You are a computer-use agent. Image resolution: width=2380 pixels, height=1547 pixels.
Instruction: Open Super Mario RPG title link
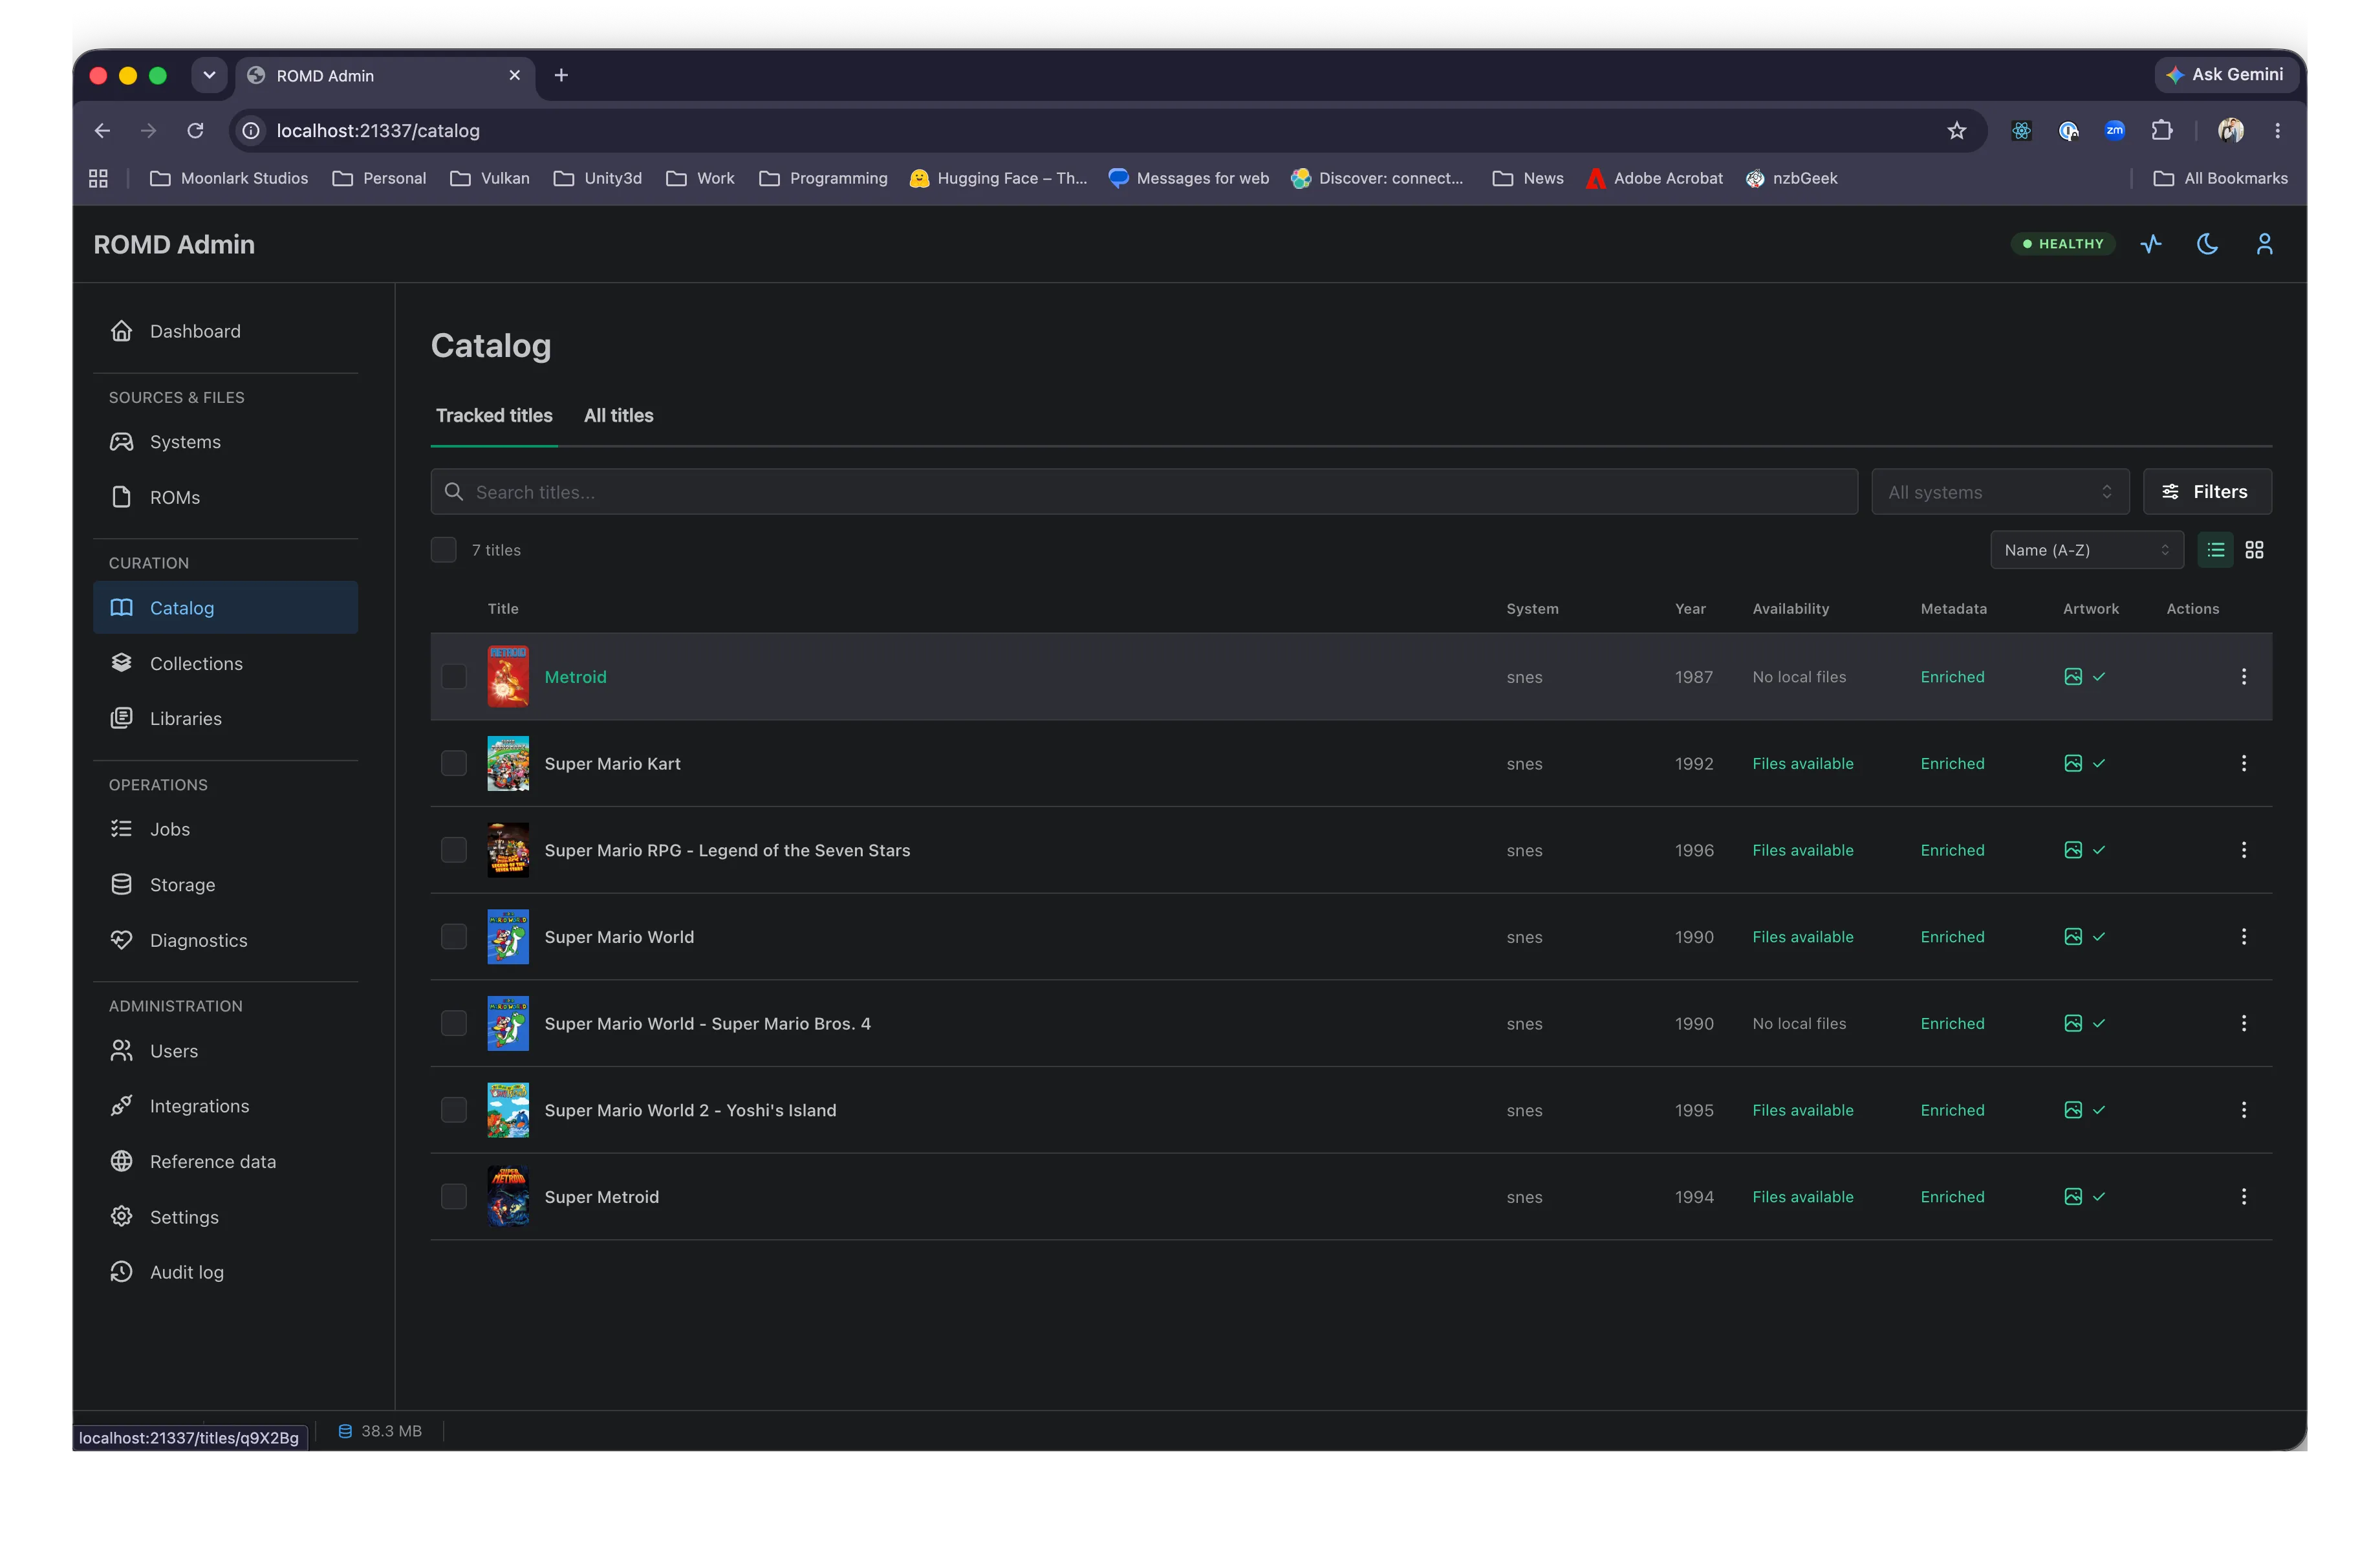(x=727, y=850)
